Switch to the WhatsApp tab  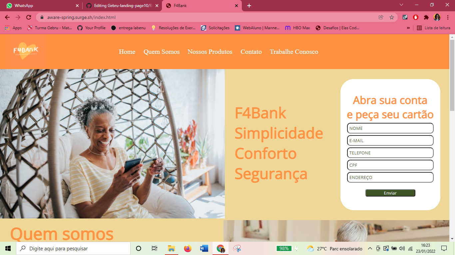coord(41,6)
